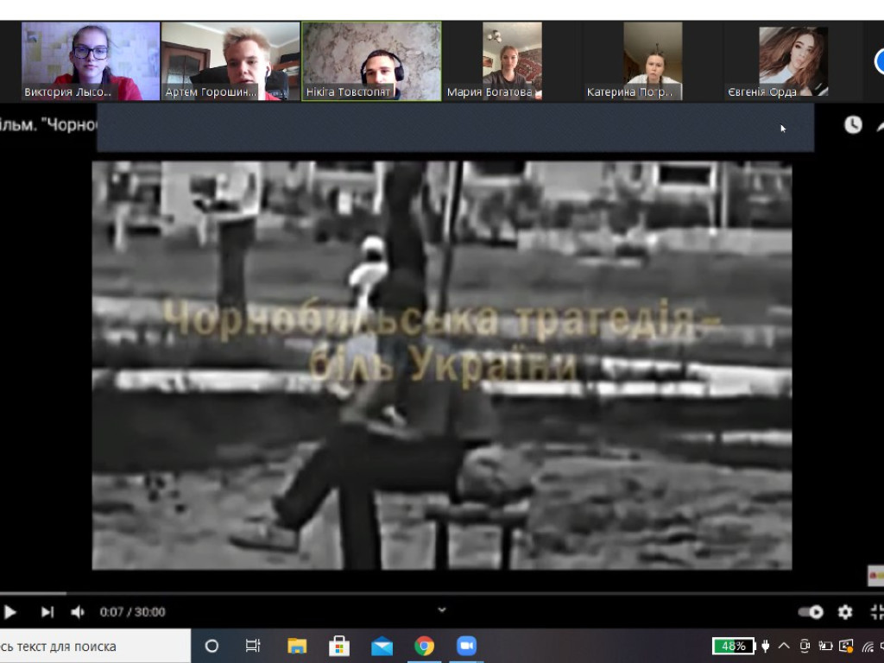Show hidden system tray icons
This screenshot has height=663, width=884.
[x=784, y=646]
